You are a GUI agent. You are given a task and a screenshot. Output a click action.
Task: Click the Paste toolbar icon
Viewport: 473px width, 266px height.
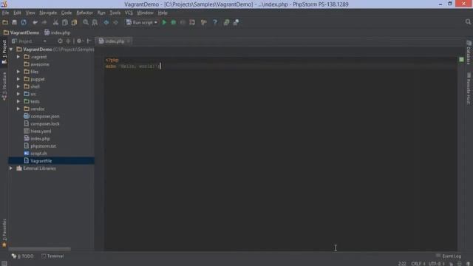[x=74, y=22]
